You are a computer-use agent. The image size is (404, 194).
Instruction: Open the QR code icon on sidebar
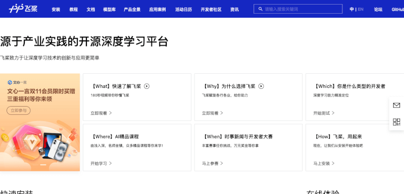point(396,122)
